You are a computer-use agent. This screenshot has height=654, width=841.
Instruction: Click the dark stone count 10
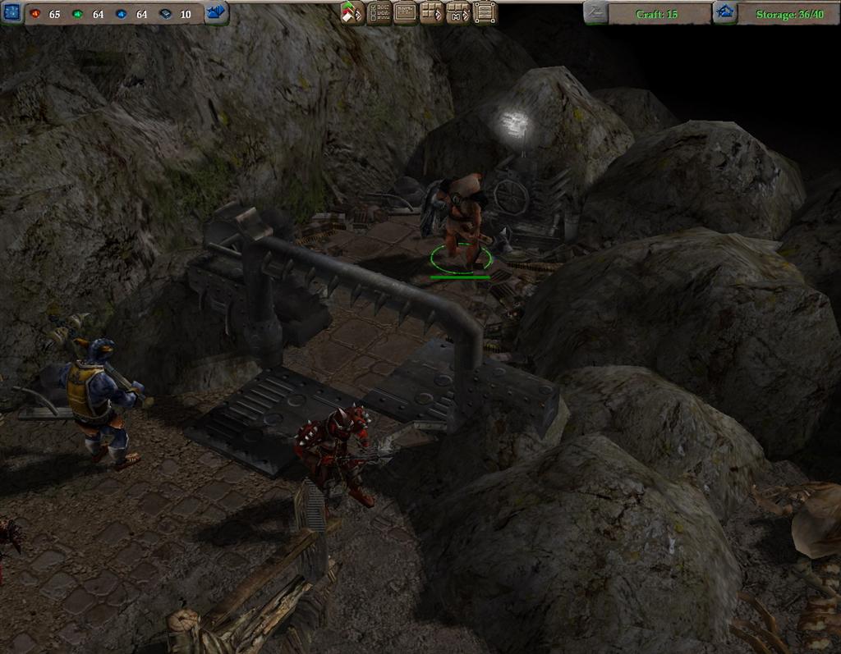pos(186,15)
